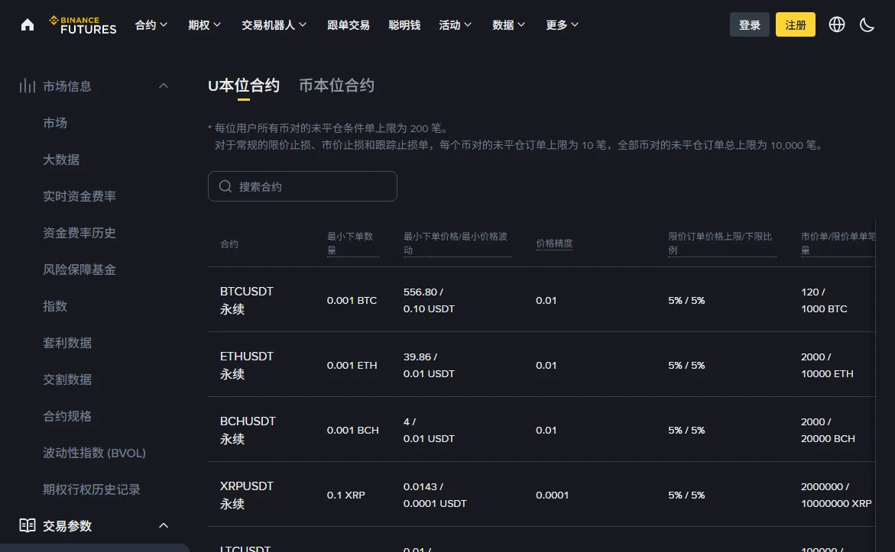This screenshot has height=552, width=895.
Task: Open 聪明钱 in the navbar
Action: 404,24
